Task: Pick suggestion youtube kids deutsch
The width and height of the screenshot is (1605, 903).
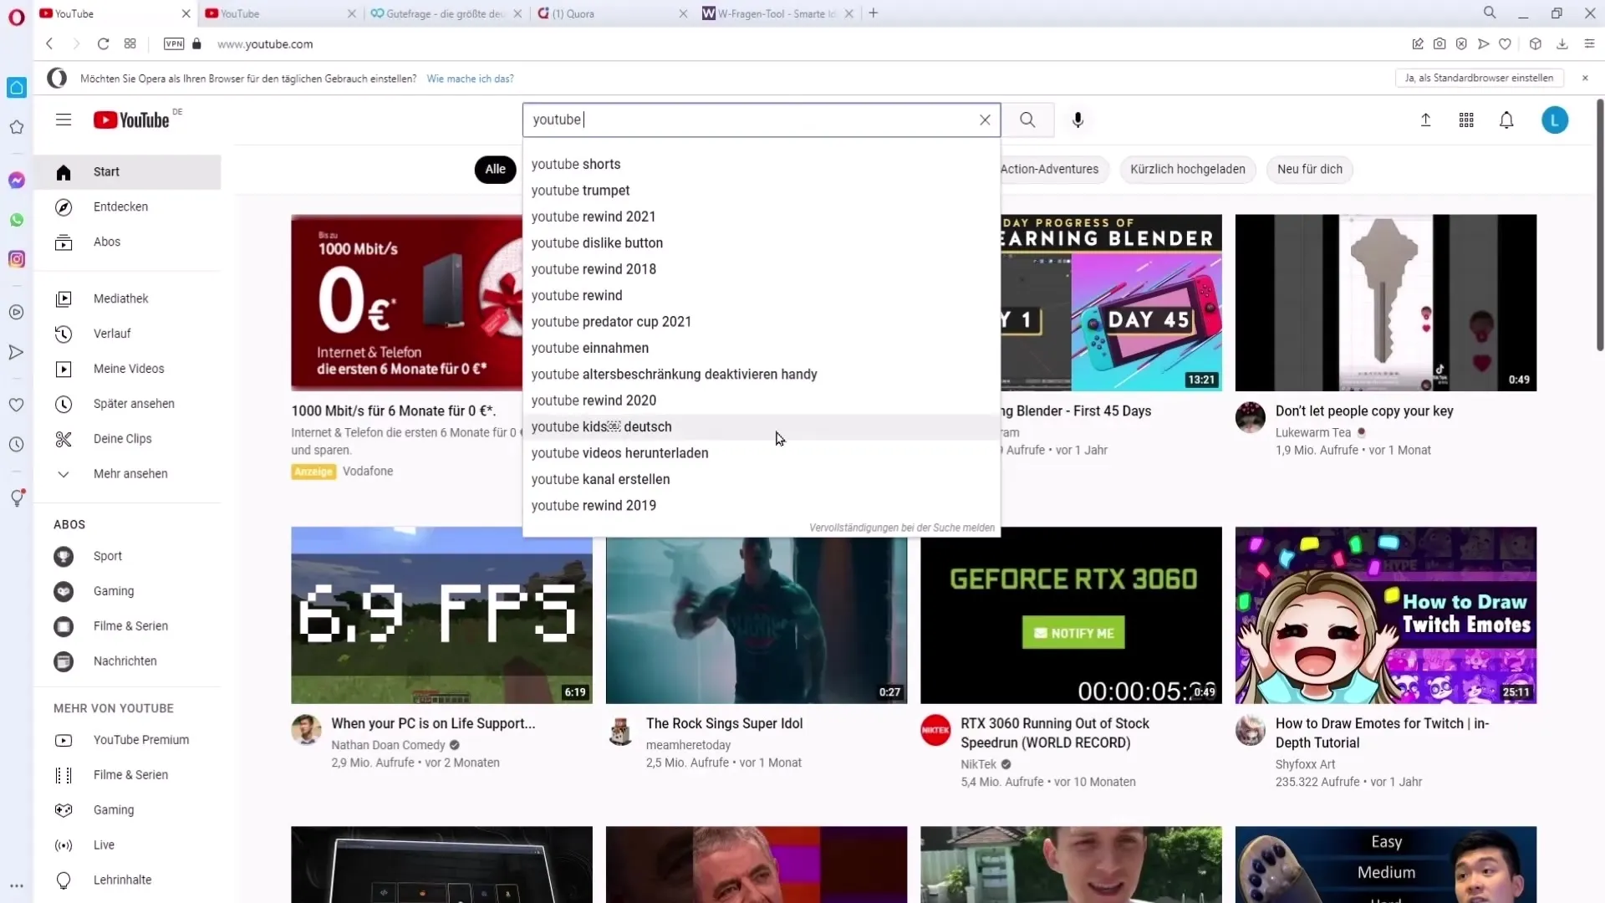Action: pyautogui.click(x=761, y=426)
